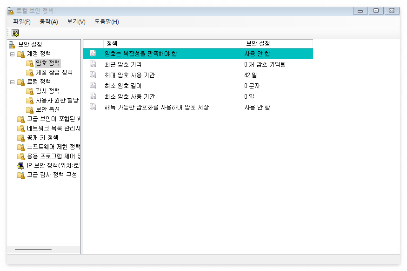Image resolution: width=407 pixels, height=271 pixels.
Task: Click the 암호 정책 folder icon
Action: [30, 63]
